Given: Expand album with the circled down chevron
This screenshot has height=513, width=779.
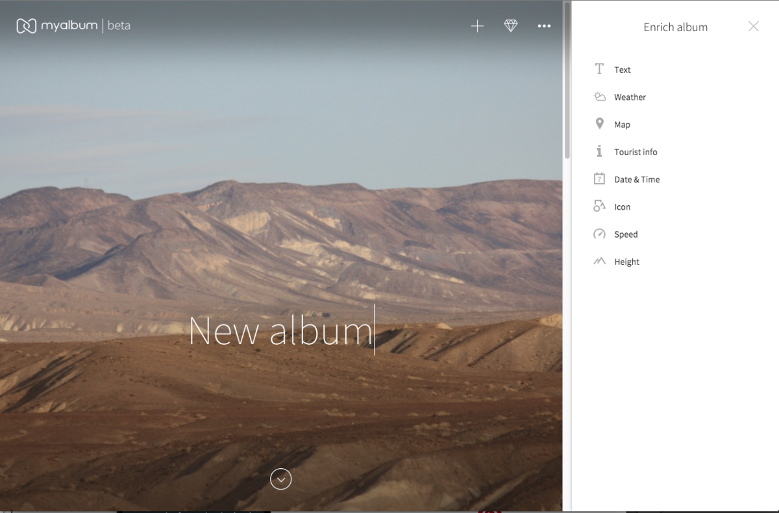Looking at the screenshot, I should click(x=280, y=479).
